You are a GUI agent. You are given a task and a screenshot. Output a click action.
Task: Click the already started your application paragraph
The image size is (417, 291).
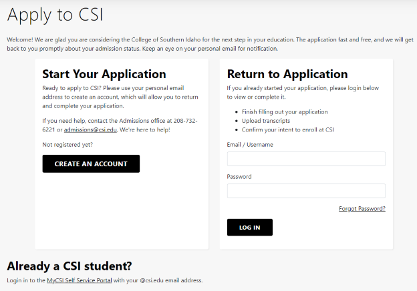[x=303, y=92]
